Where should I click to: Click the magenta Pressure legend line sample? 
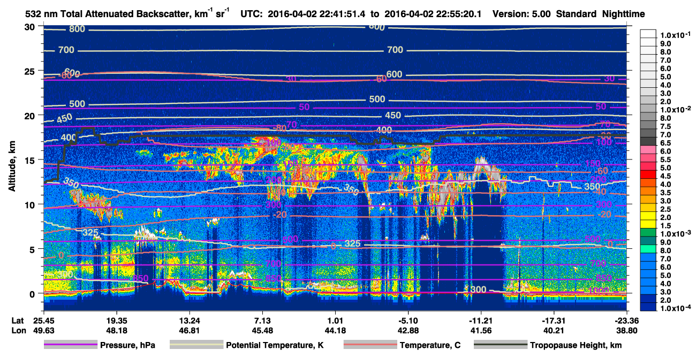[x=70, y=345]
